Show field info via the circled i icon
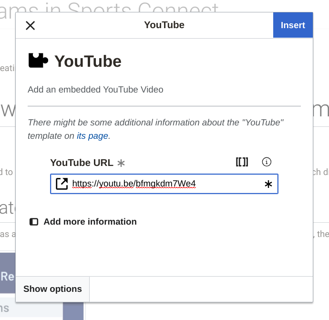This screenshot has width=329, height=320. click(x=267, y=162)
